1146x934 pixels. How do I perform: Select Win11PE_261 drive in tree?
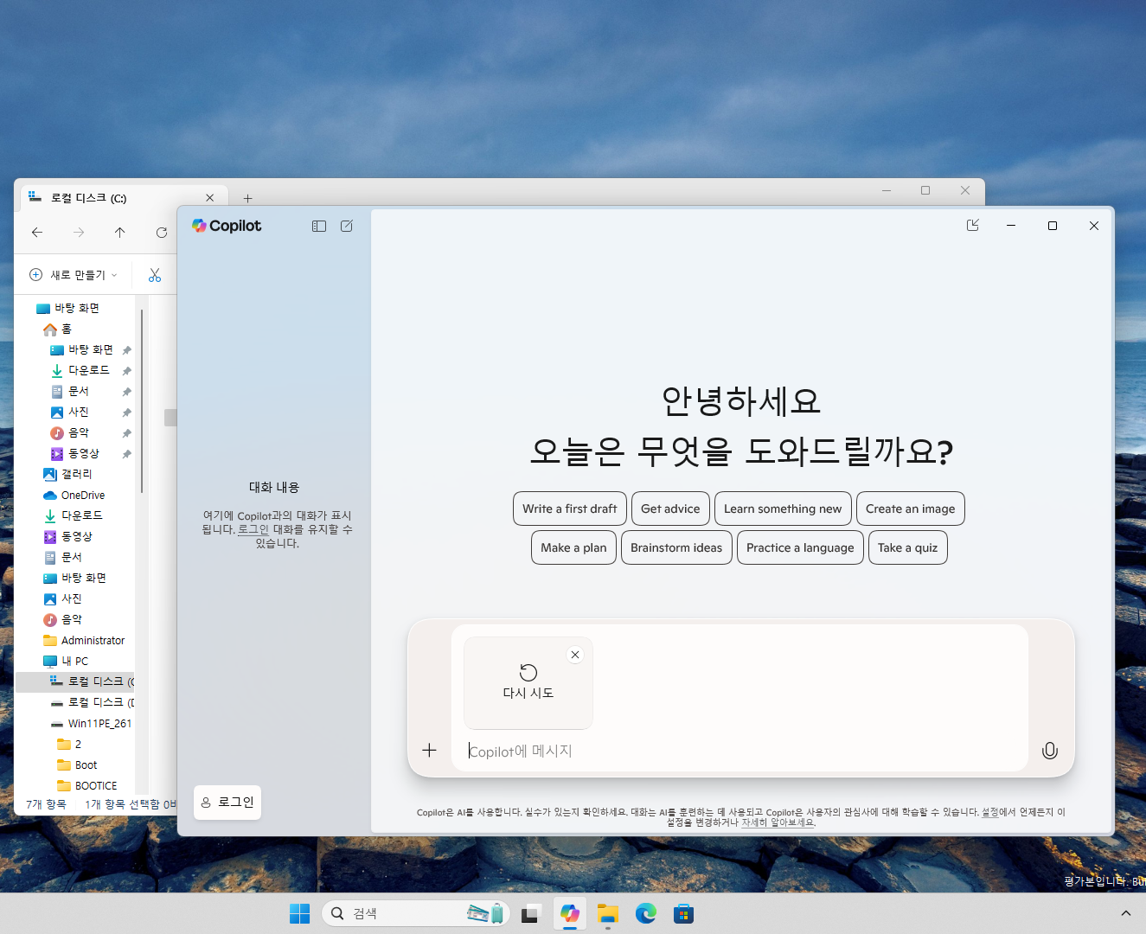(x=91, y=724)
